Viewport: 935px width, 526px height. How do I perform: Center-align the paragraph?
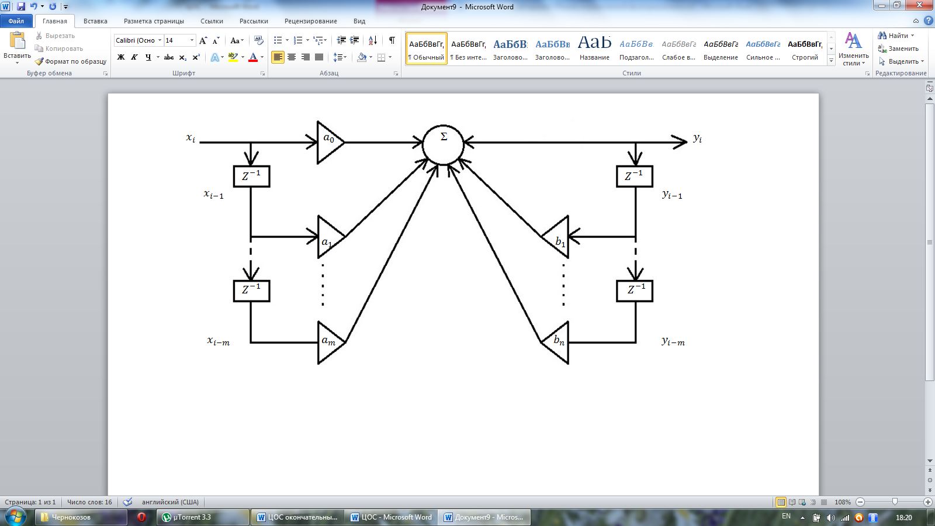coord(292,57)
